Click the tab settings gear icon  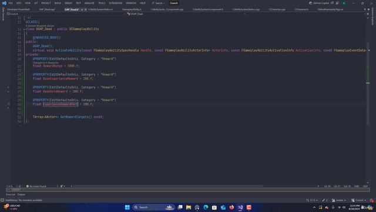click(x=369, y=9)
